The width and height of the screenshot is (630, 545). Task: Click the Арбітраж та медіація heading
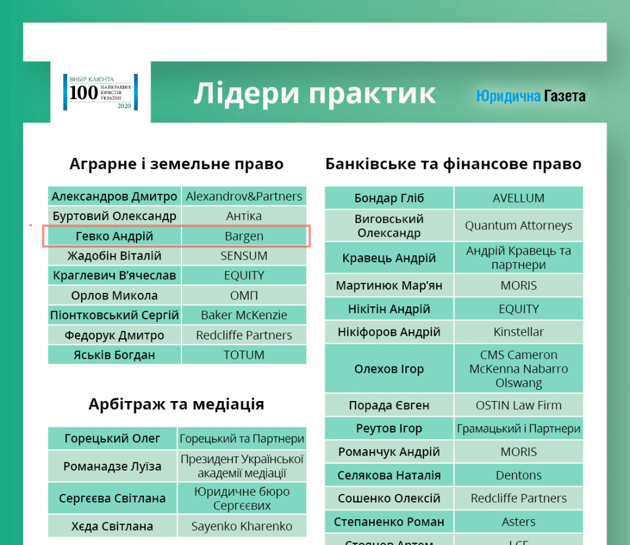(177, 404)
